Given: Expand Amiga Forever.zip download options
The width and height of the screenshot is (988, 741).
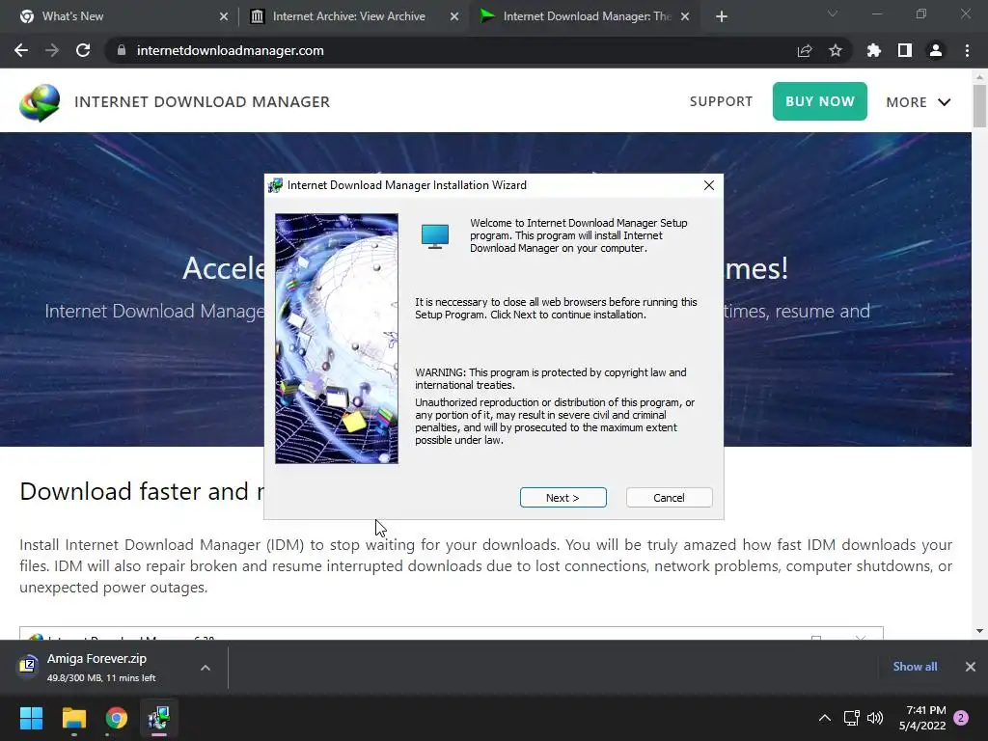Looking at the screenshot, I should pyautogui.click(x=206, y=668).
